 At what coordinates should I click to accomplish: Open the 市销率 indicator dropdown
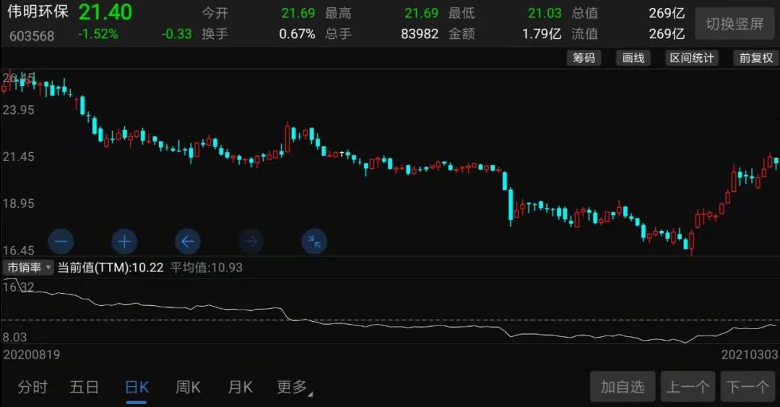(29, 268)
